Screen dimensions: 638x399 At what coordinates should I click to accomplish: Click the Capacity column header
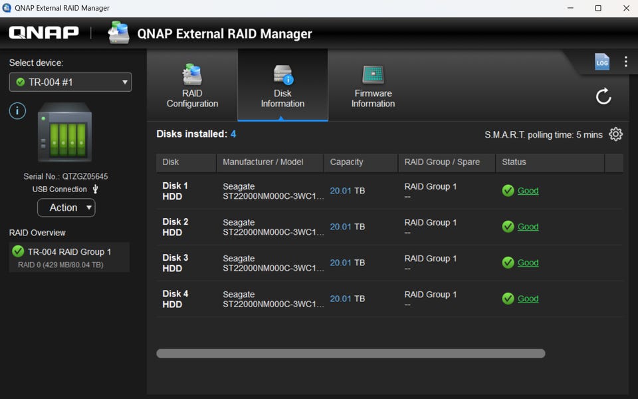[361, 162]
